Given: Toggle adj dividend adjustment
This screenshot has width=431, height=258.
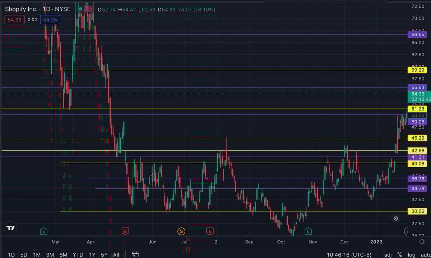Looking at the screenshot, I should [x=388, y=254].
